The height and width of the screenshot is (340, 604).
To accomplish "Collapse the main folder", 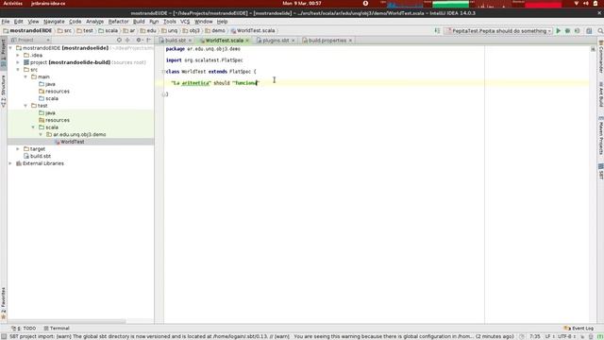I will coord(25,76).
